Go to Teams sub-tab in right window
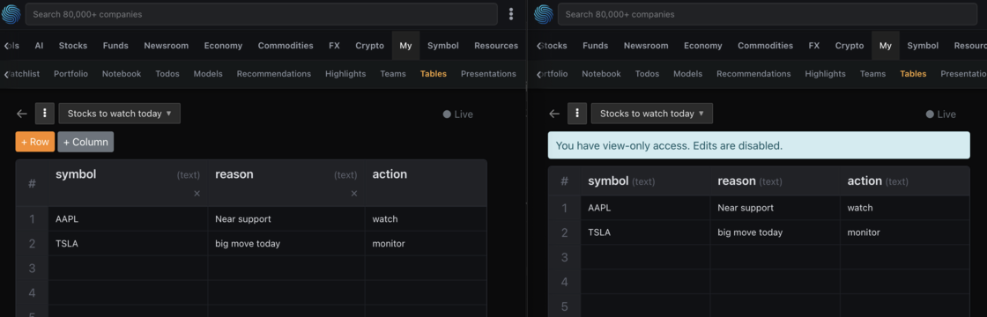 (872, 74)
